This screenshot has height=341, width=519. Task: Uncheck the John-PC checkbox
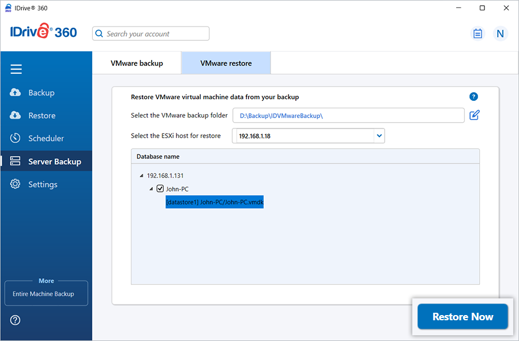coord(160,189)
